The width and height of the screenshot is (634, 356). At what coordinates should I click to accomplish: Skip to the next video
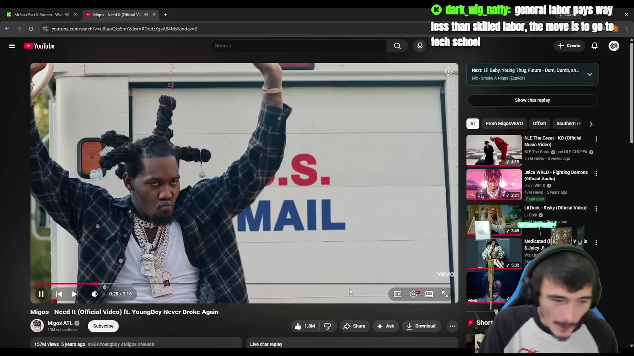[75, 294]
